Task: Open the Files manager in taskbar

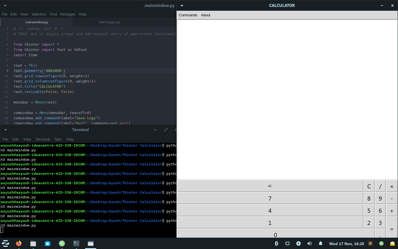Action: (x=33, y=243)
